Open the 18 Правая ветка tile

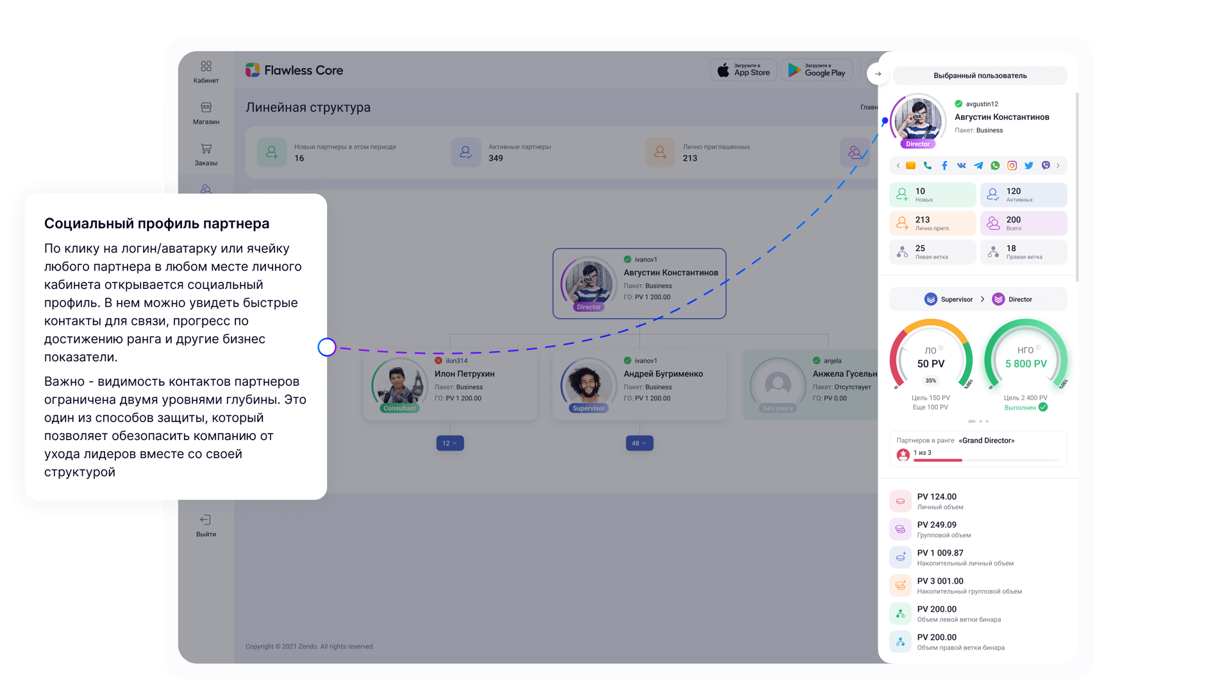click(1023, 252)
